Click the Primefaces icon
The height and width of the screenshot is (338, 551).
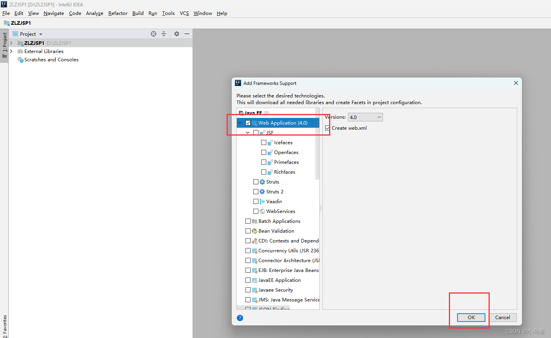(x=270, y=162)
